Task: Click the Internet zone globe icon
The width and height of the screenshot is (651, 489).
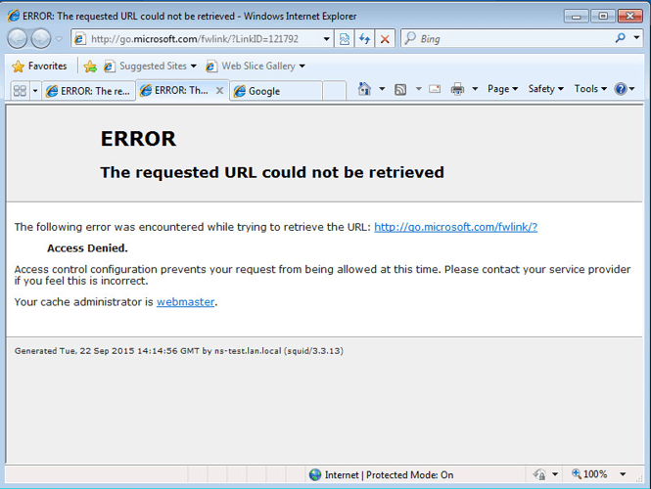Action: (315, 475)
